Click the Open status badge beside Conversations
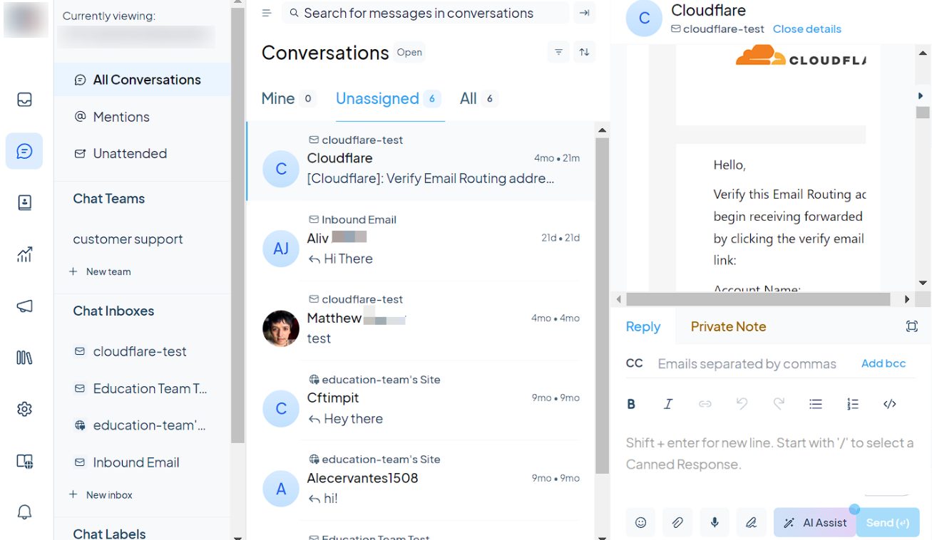Viewport: 932px width, 540px height. [409, 52]
